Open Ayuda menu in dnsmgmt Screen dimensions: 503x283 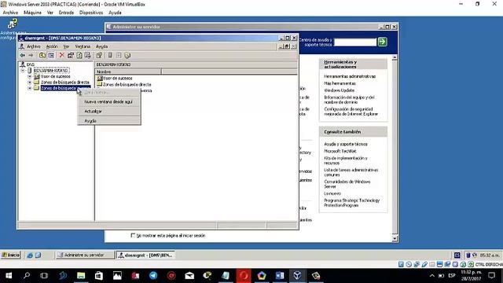pos(101,46)
